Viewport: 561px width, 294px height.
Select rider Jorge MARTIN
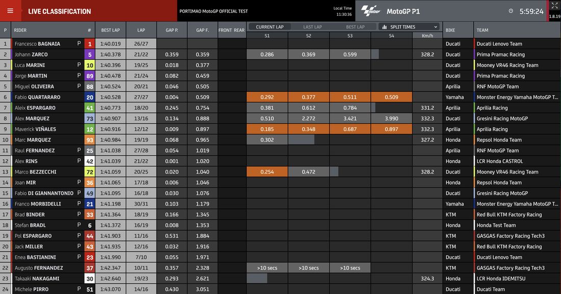click(x=31, y=76)
